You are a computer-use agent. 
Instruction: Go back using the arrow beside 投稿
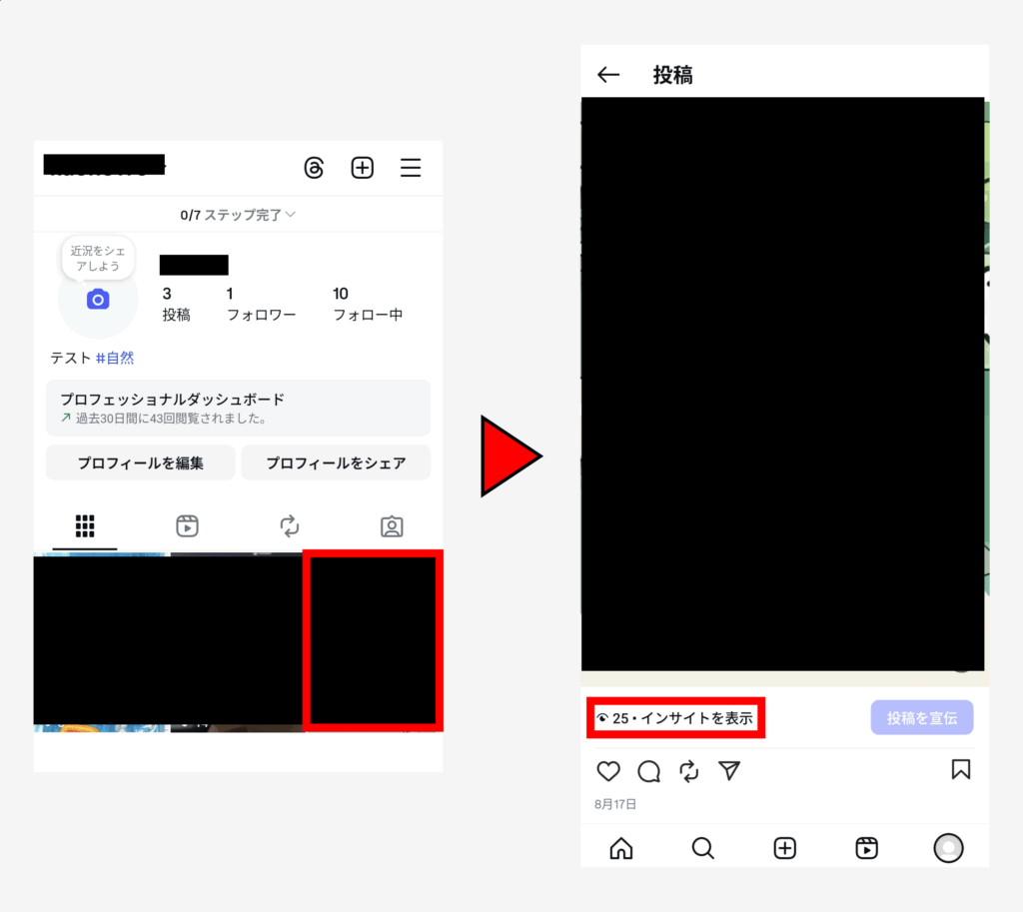pyautogui.click(x=608, y=75)
